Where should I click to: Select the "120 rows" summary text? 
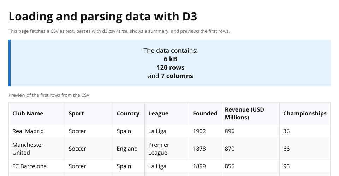coord(171,67)
